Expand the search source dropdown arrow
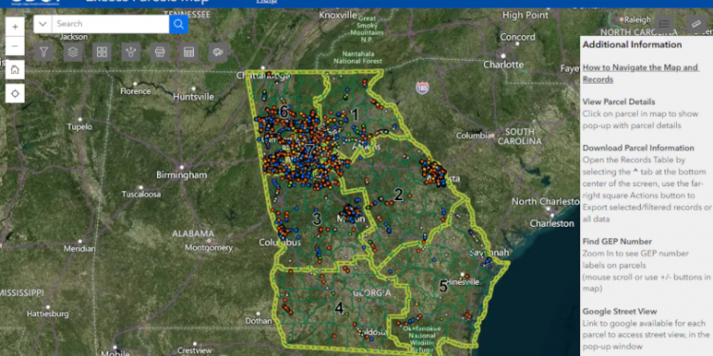Screen dimensions: 713x356 click(x=43, y=24)
